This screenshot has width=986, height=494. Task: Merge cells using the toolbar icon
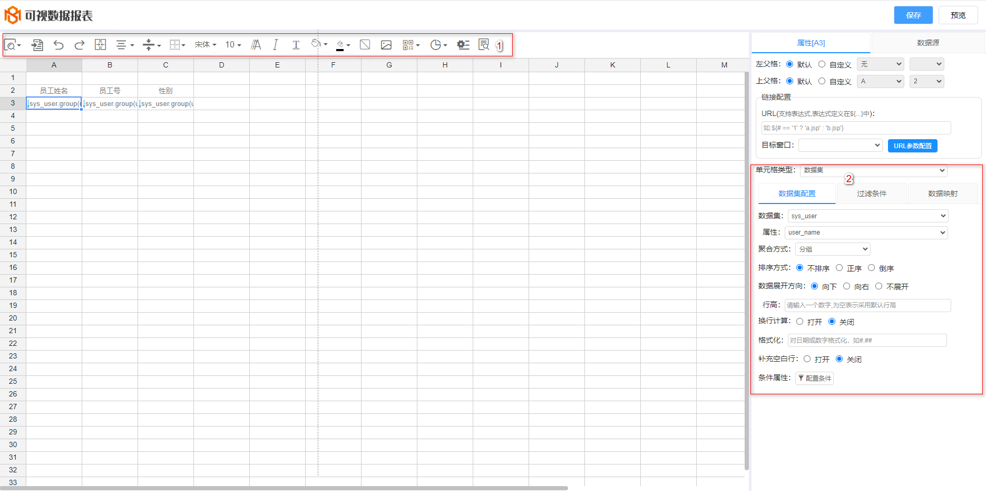(x=101, y=45)
